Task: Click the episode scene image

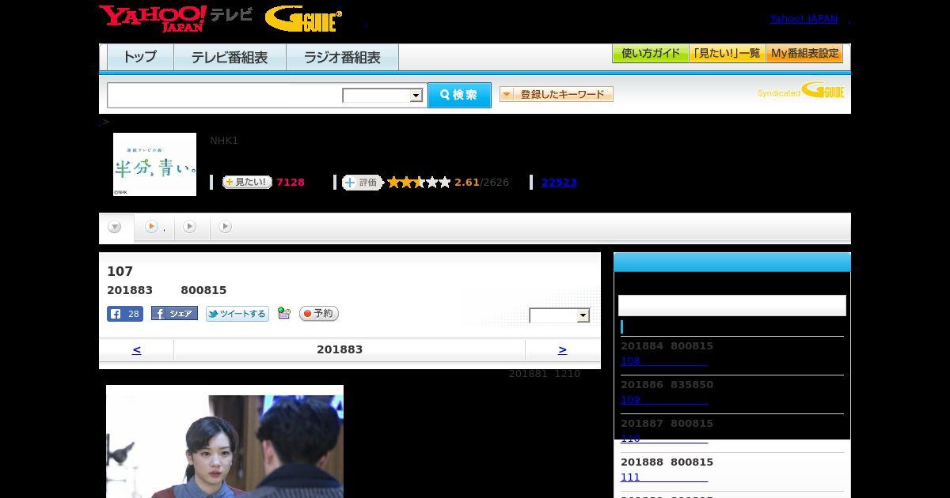Action: [x=225, y=441]
